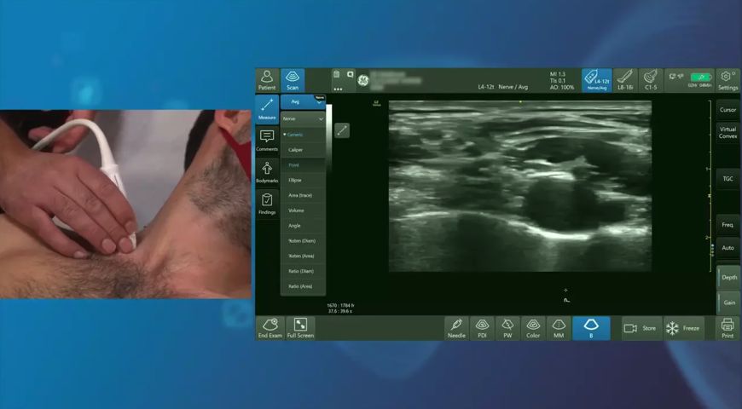This screenshot has width=742, height=409.
Task: Click the Depth control
Action: point(728,278)
